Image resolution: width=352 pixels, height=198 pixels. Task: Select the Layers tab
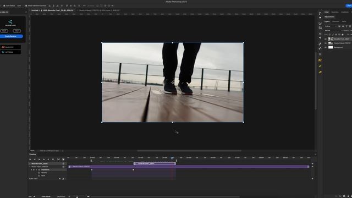coord(327,21)
